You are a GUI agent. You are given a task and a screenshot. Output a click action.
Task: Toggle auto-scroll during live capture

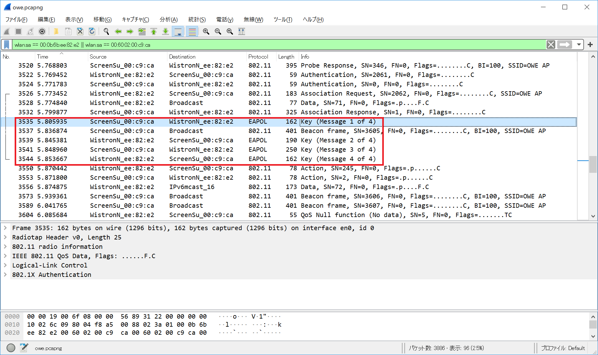click(178, 31)
